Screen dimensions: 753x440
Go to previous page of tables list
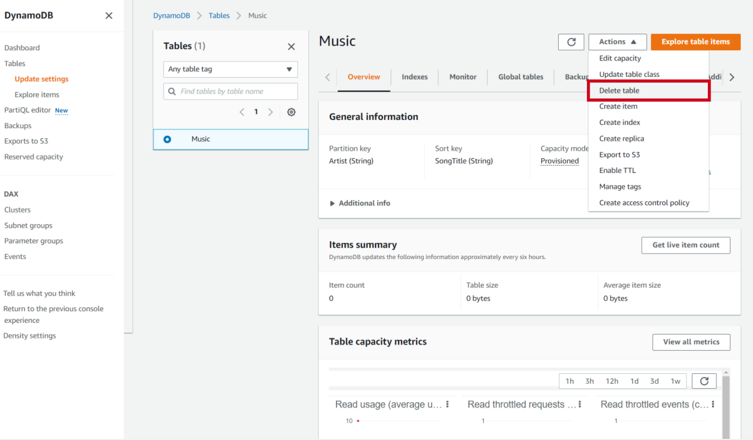coord(242,112)
